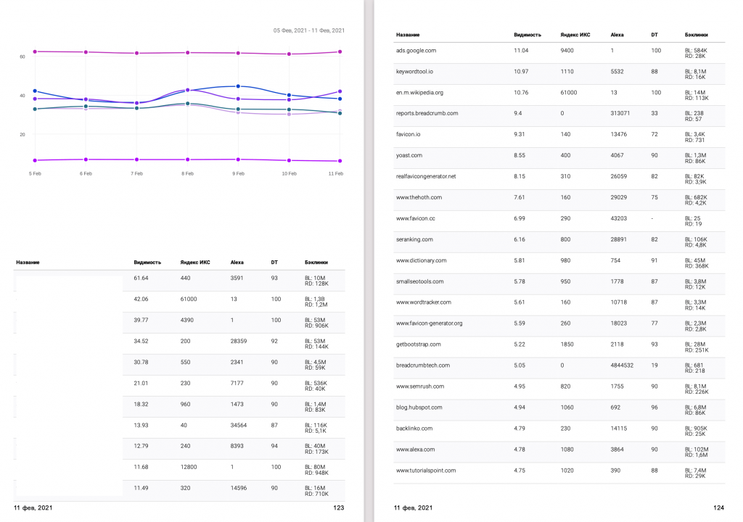
Task: Click the 8 Feb axis label
Action: click(x=188, y=173)
